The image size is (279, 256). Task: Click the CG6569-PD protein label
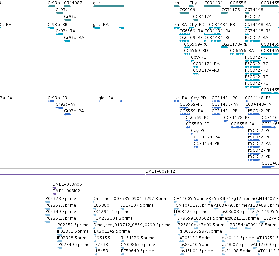pos(198,124)
